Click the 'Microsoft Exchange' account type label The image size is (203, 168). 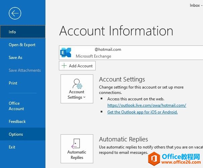tap(94, 56)
